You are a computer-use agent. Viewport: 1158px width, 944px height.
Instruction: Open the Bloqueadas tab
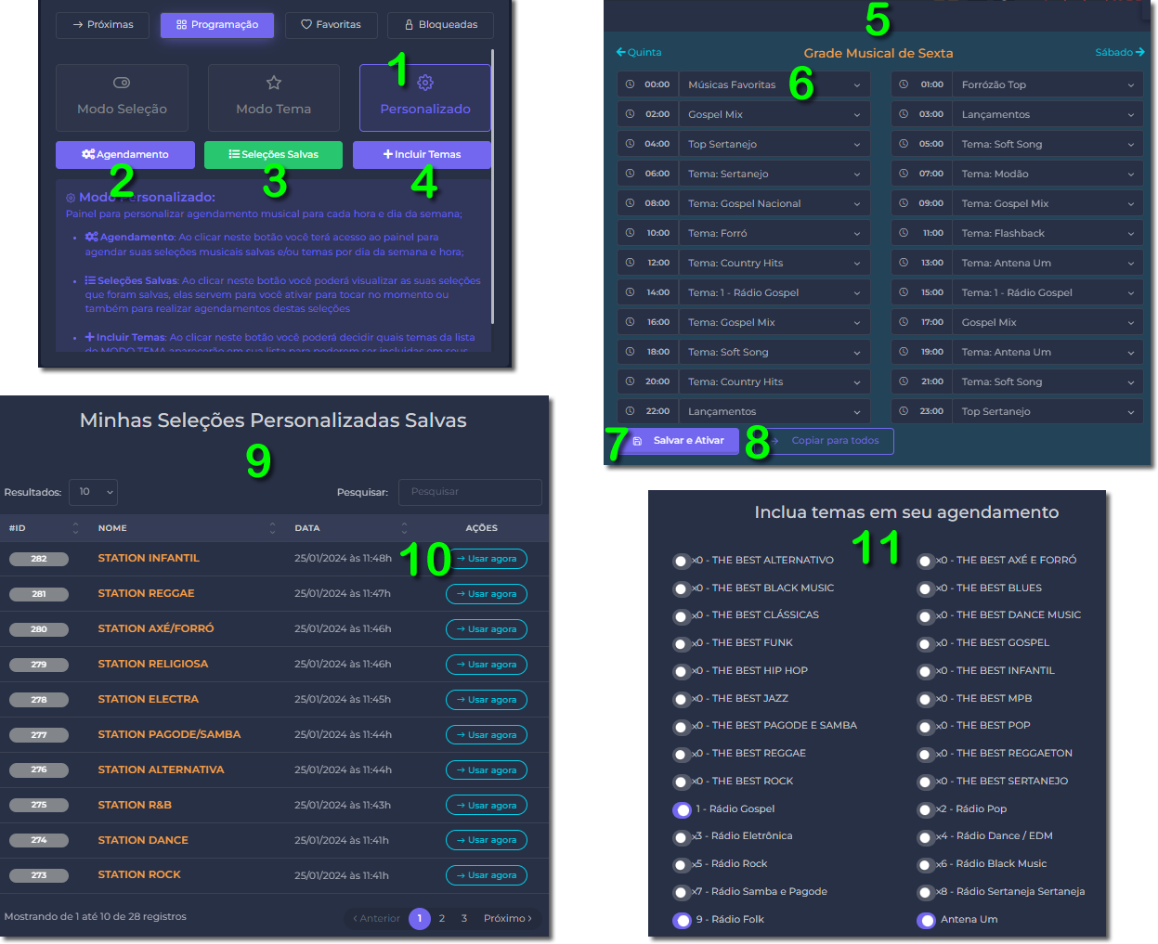(440, 25)
